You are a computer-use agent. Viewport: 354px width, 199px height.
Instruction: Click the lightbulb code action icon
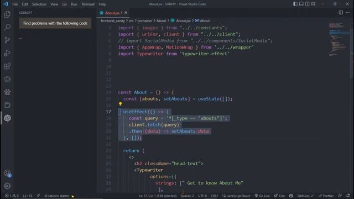(x=121, y=104)
